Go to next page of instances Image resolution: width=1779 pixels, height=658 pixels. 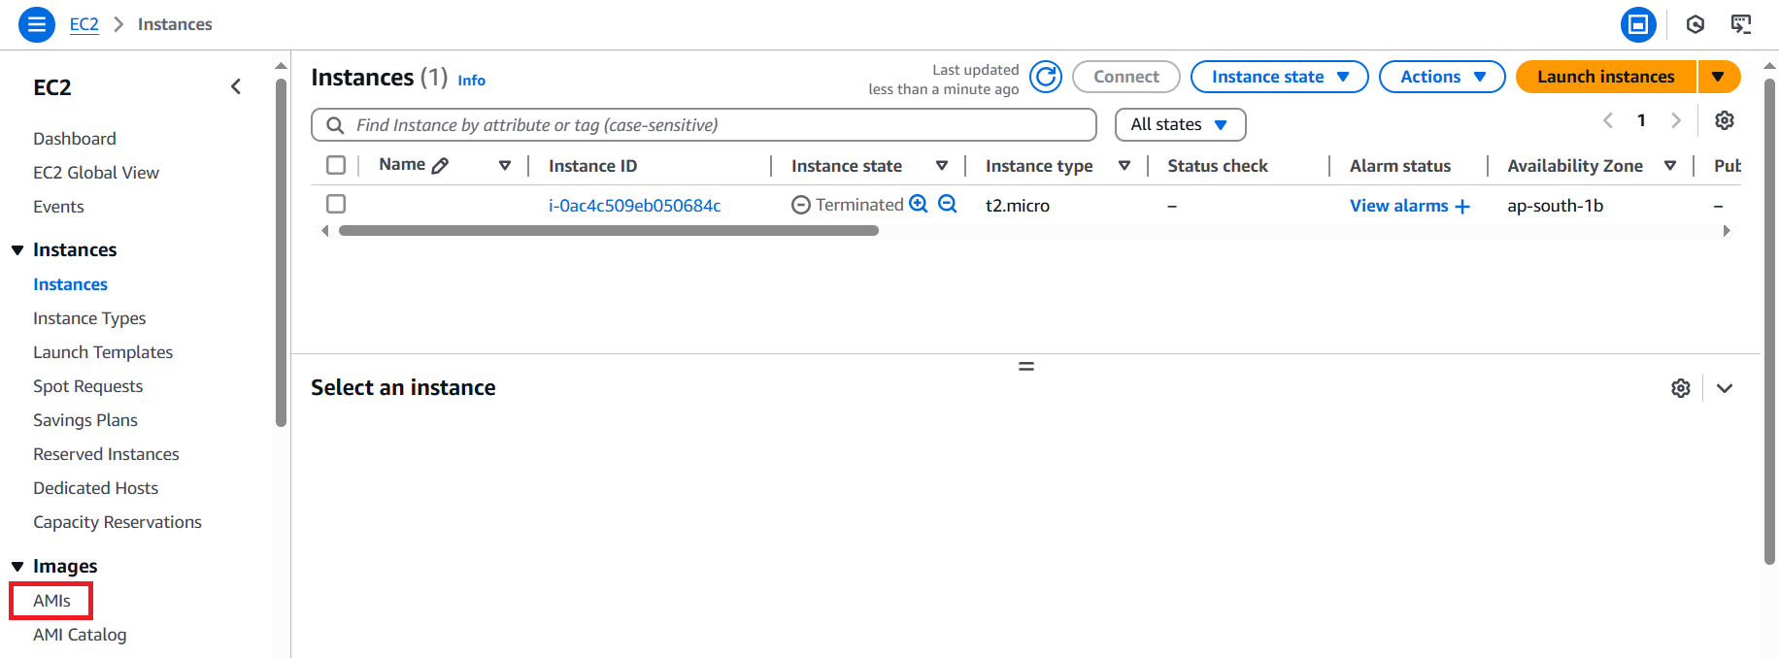[1676, 120]
